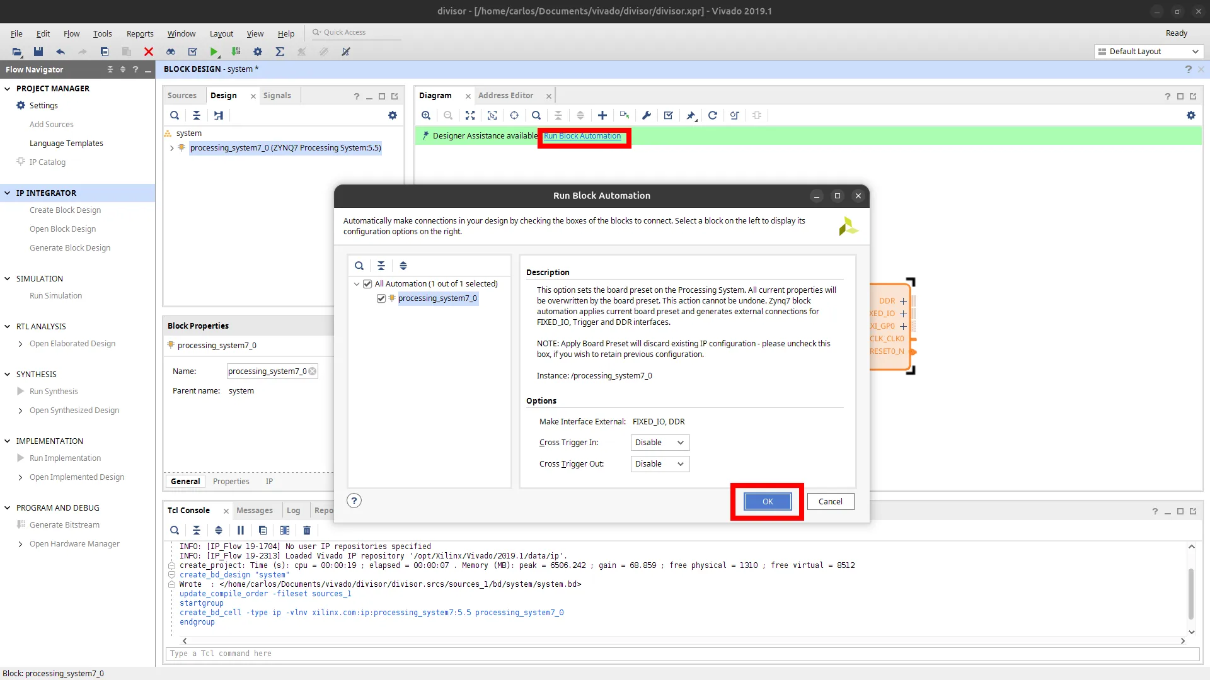The width and height of the screenshot is (1210, 680).
Task: Toggle the All Automation checkbox
Action: (x=367, y=284)
